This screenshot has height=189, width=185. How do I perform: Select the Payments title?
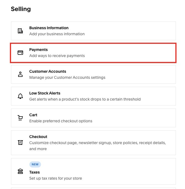[x=38, y=50]
